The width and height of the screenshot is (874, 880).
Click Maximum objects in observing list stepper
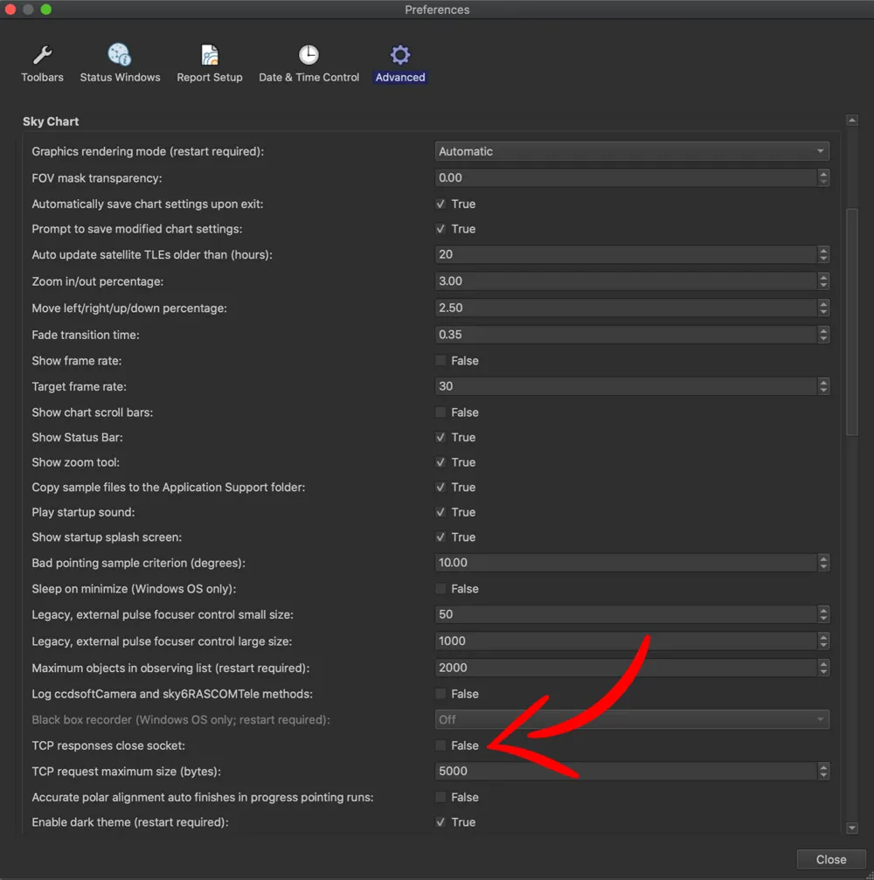[x=823, y=668]
